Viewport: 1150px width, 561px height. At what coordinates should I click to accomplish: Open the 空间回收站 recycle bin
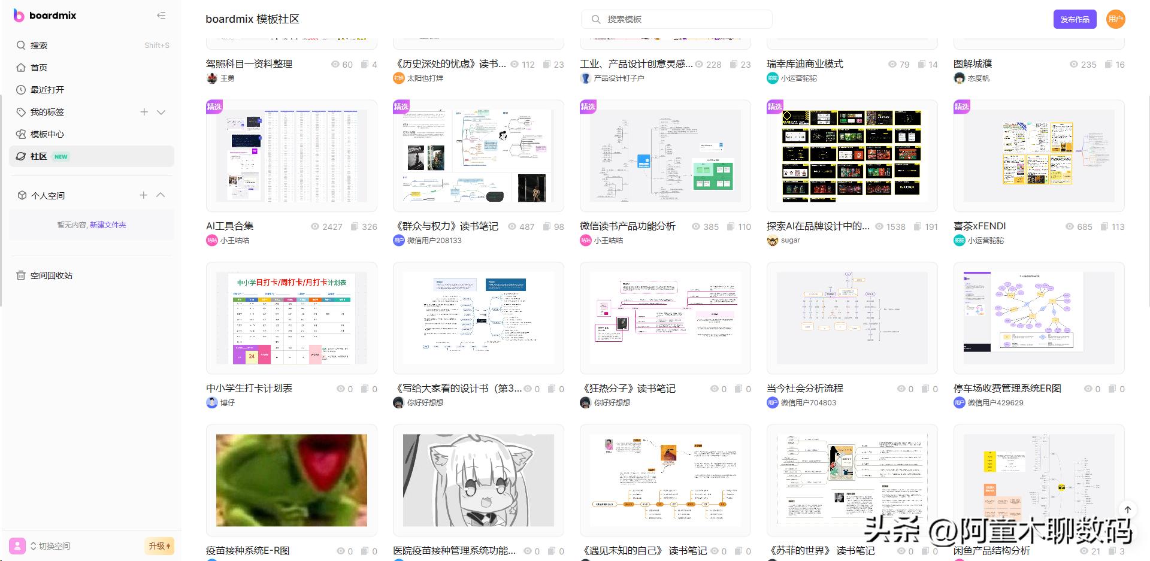click(x=52, y=275)
